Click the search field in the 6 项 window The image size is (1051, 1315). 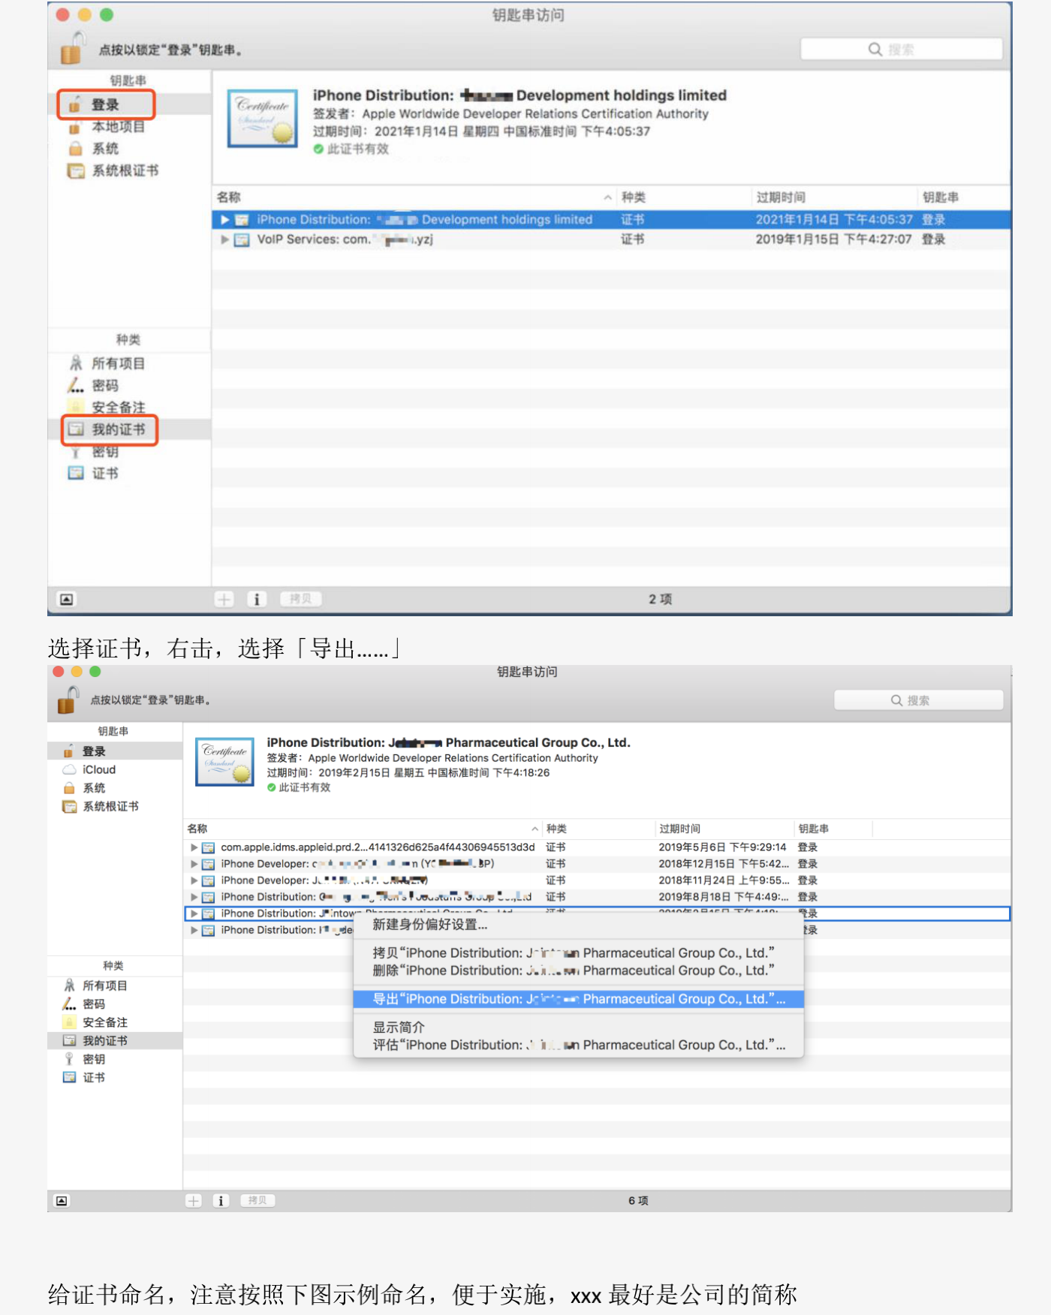[918, 700]
